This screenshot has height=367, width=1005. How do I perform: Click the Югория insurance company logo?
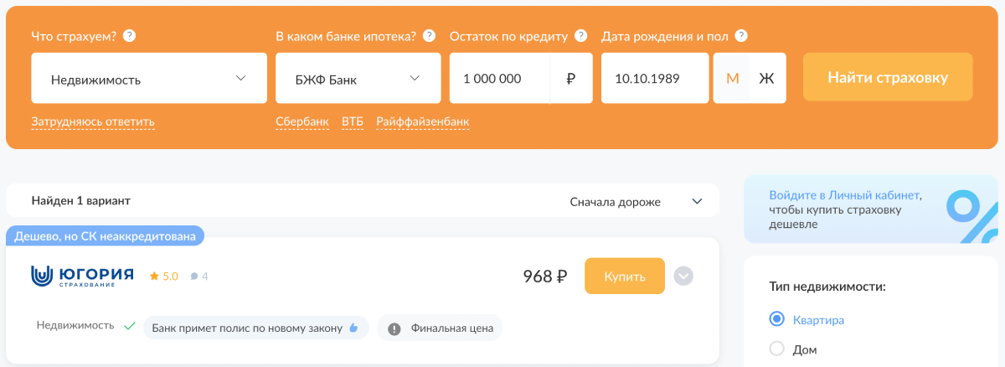tap(82, 276)
